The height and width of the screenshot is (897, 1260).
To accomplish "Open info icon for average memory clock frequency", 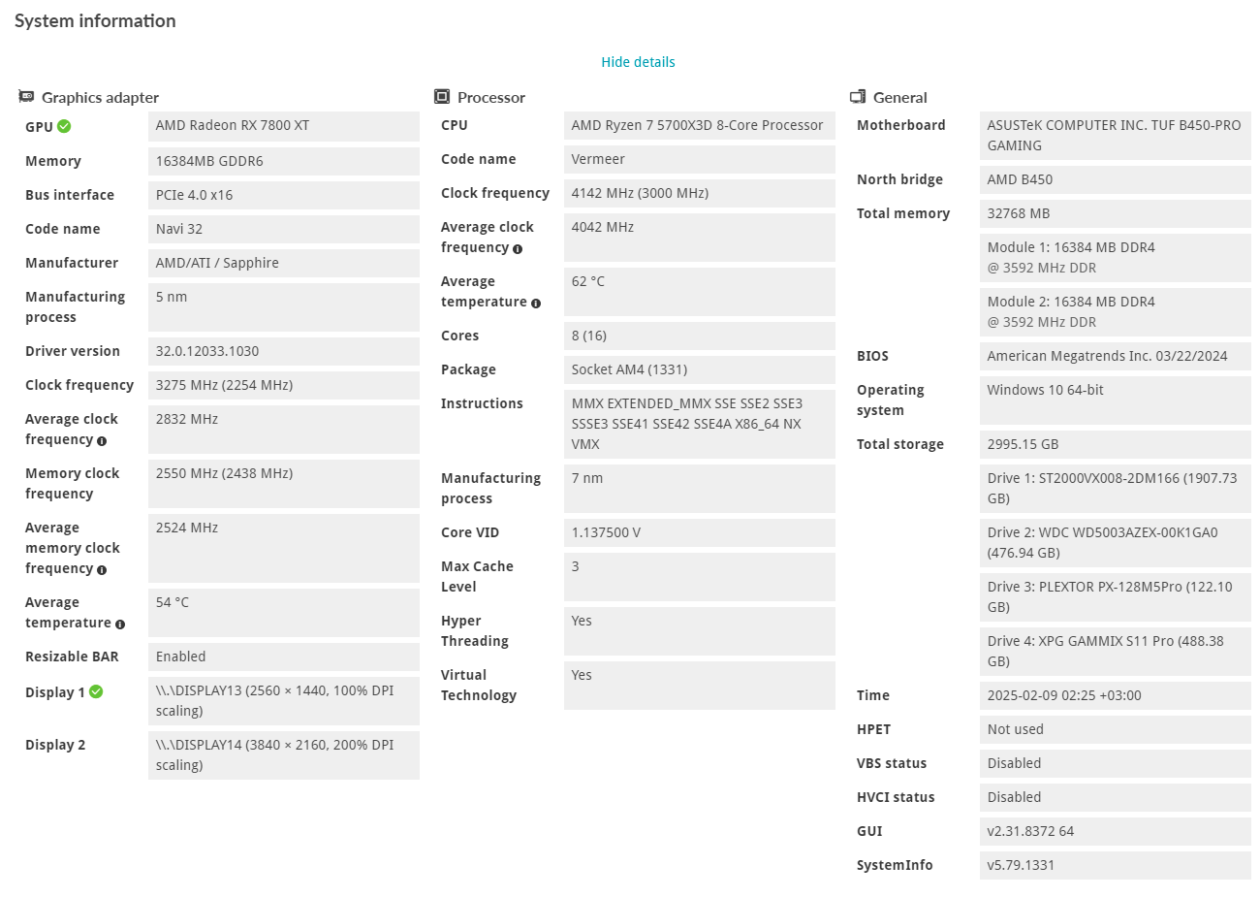I will [x=102, y=570].
